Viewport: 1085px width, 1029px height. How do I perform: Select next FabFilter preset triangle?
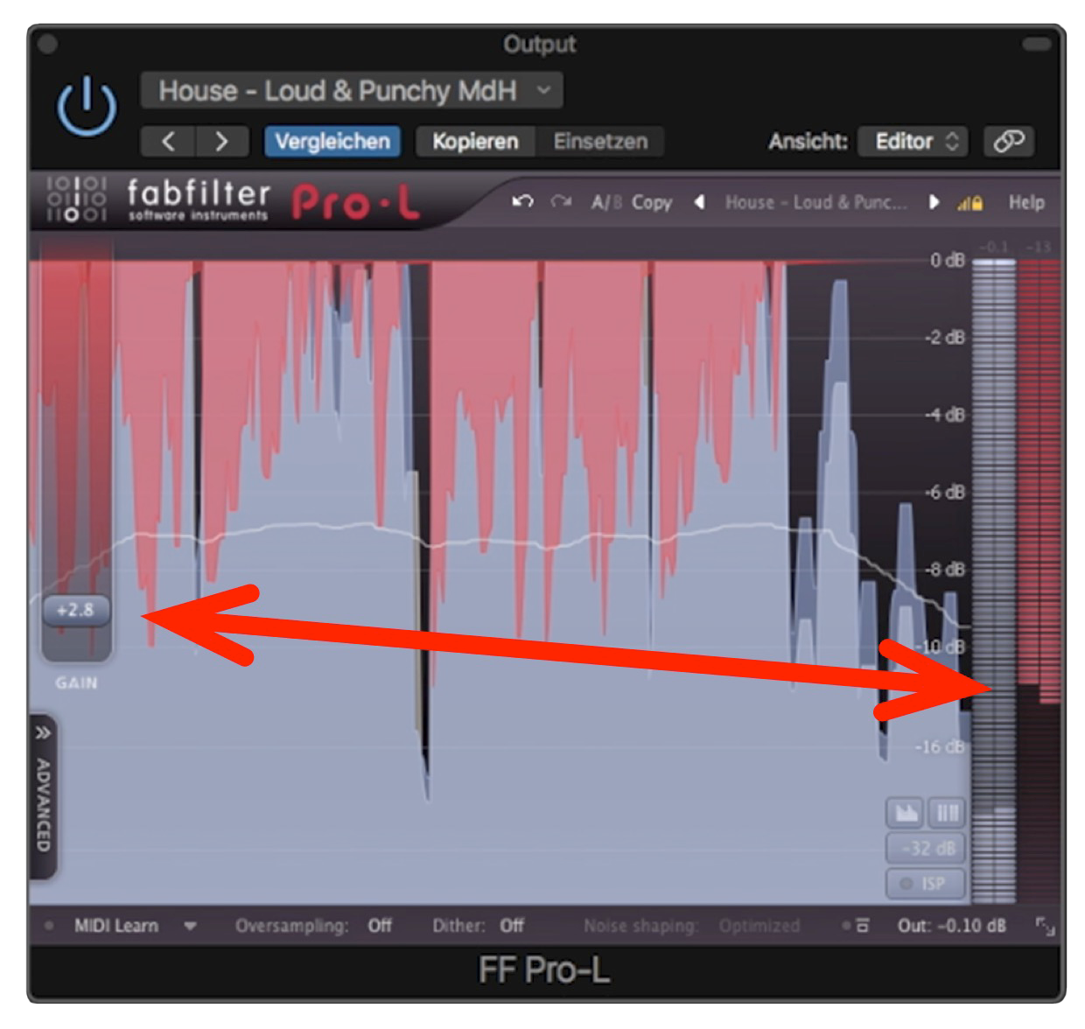934,202
